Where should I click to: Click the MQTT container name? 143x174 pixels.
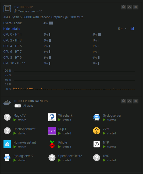[62, 129]
